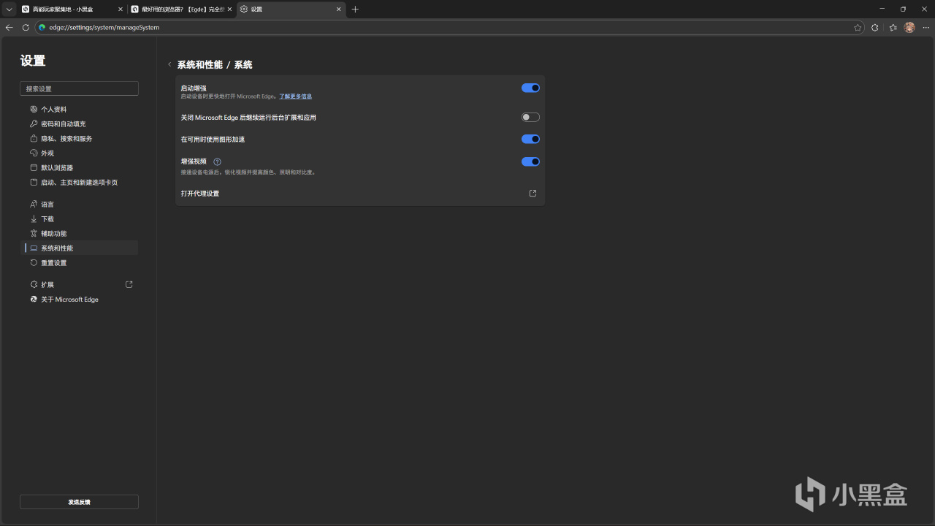The width and height of the screenshot is (935, 526).
Task: Open a new tab with plus button
Action: click(x=355, y=9)
